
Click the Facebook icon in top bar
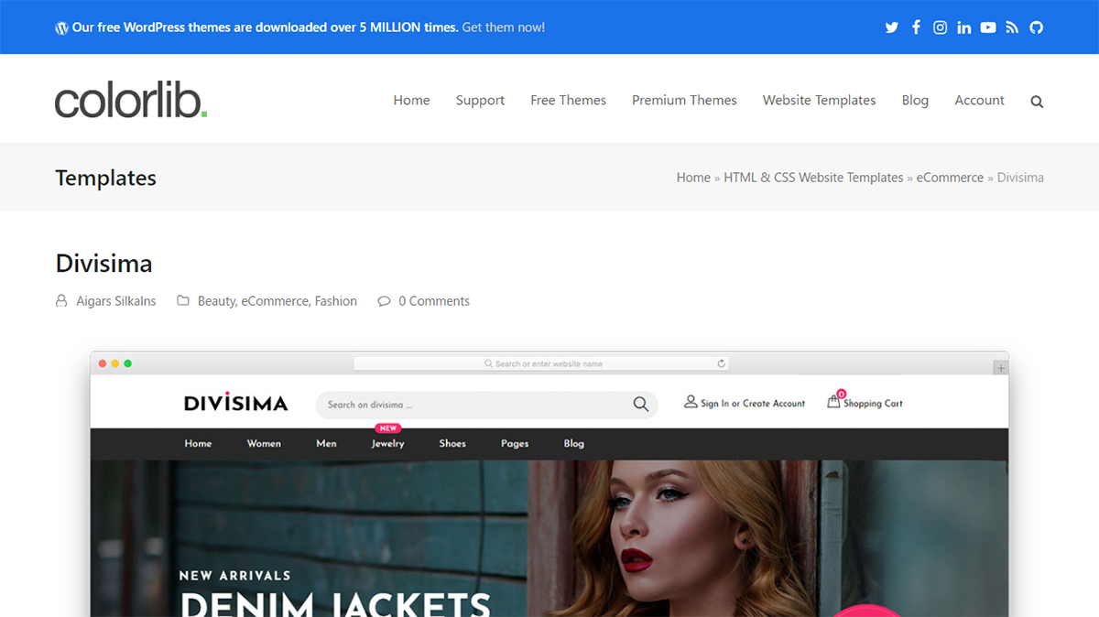[916, 27]
